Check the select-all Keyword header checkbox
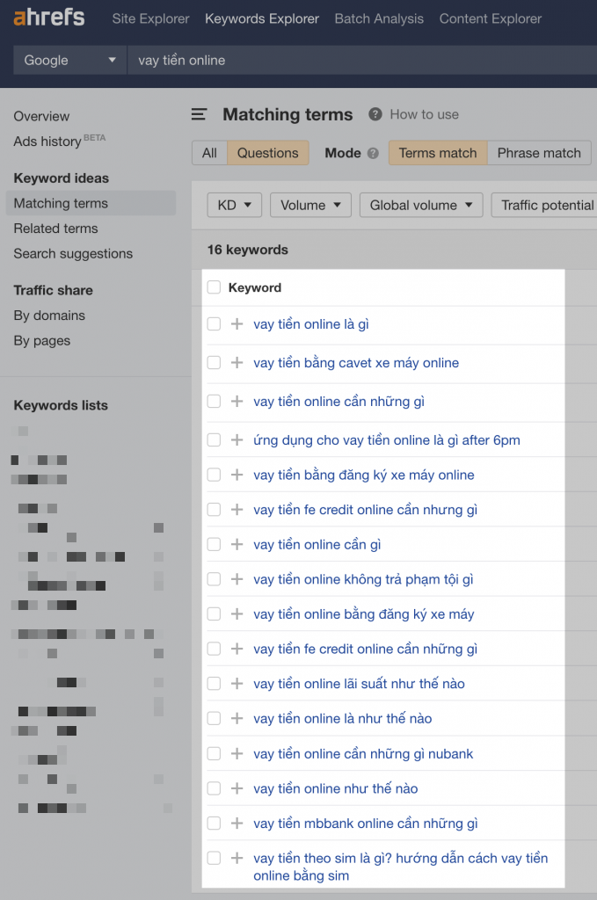Screen dimensions: 597x900 pos(215,287)
